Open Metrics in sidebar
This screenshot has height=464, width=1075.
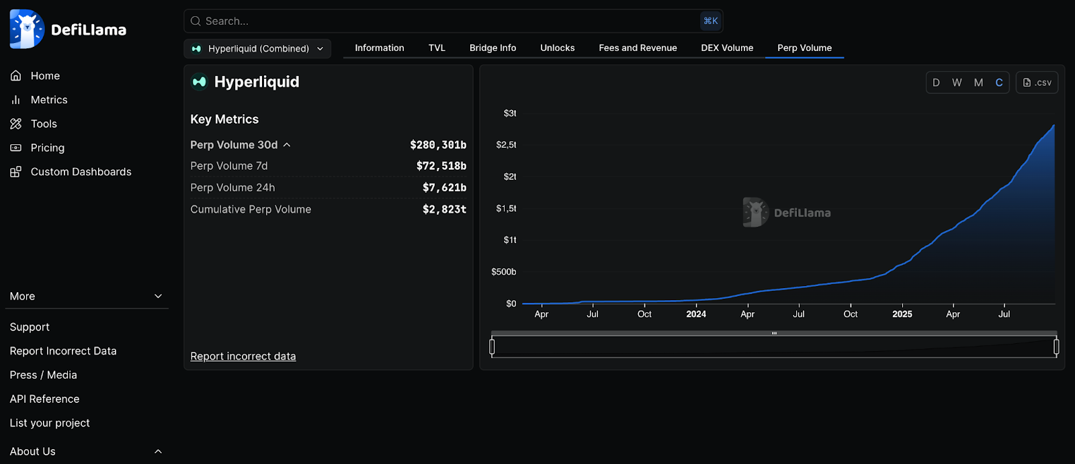[x=49, y=100]
